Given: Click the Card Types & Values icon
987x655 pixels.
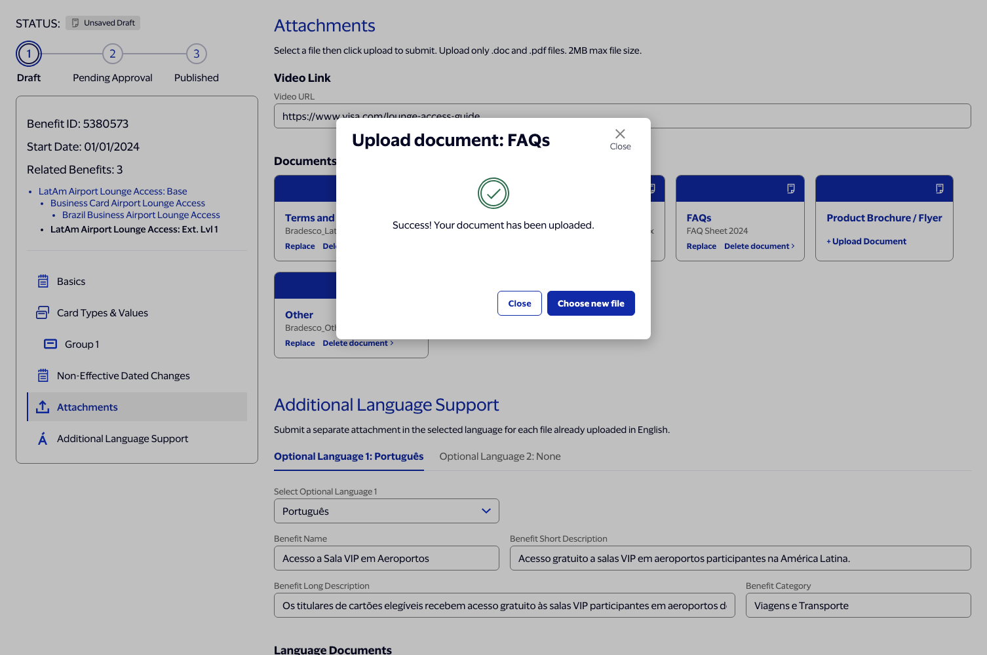Looking at the screenshot, I should (x=43, y=313).
